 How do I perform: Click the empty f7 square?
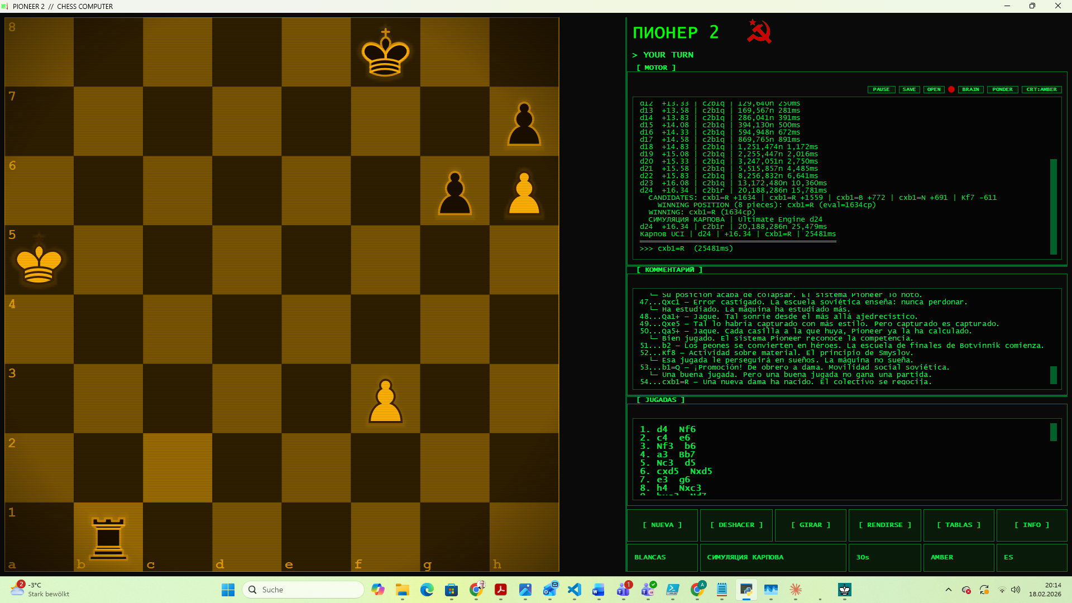click(x=385, y=121)
